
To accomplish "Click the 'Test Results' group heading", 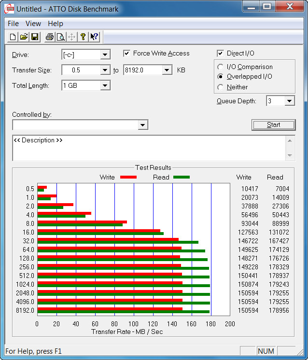I will (153, 167).
